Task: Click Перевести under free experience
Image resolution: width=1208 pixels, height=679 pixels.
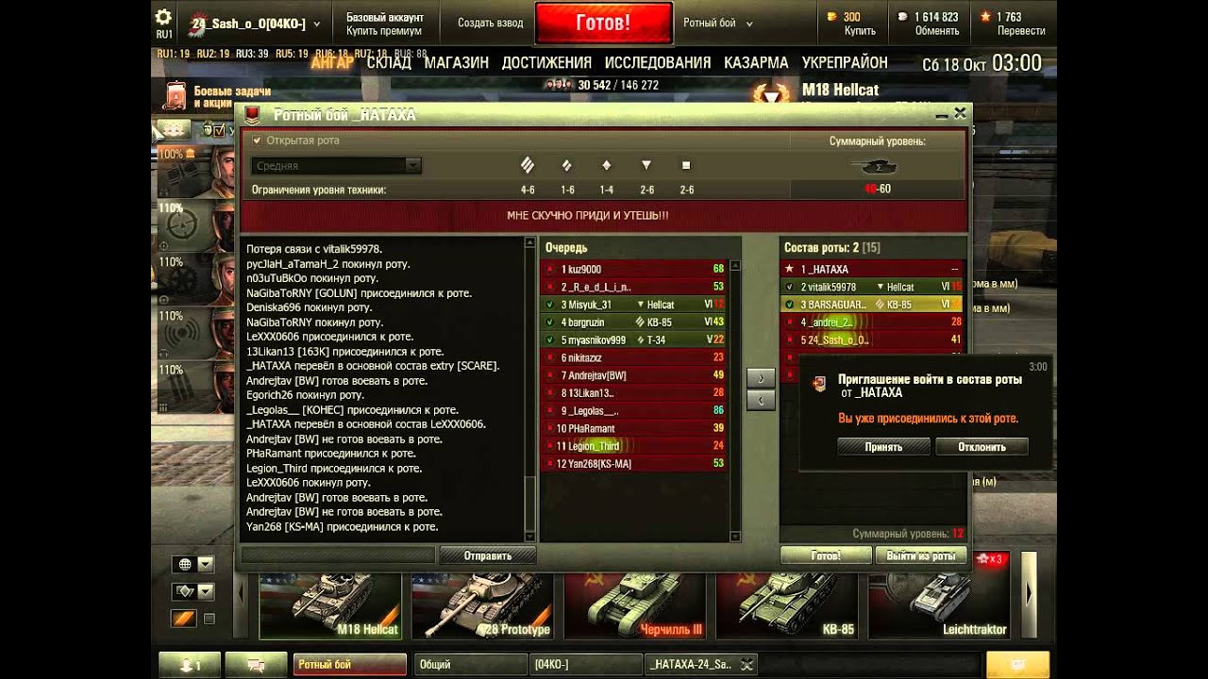Action: (1021, 31)
